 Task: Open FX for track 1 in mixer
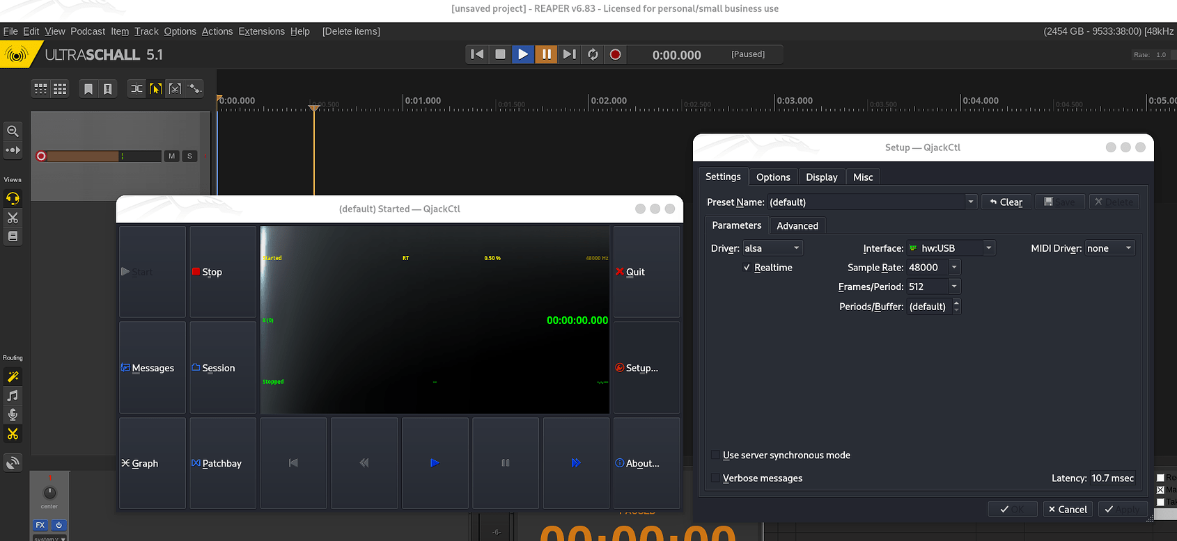pyautogui.click(x=40, y=525)
